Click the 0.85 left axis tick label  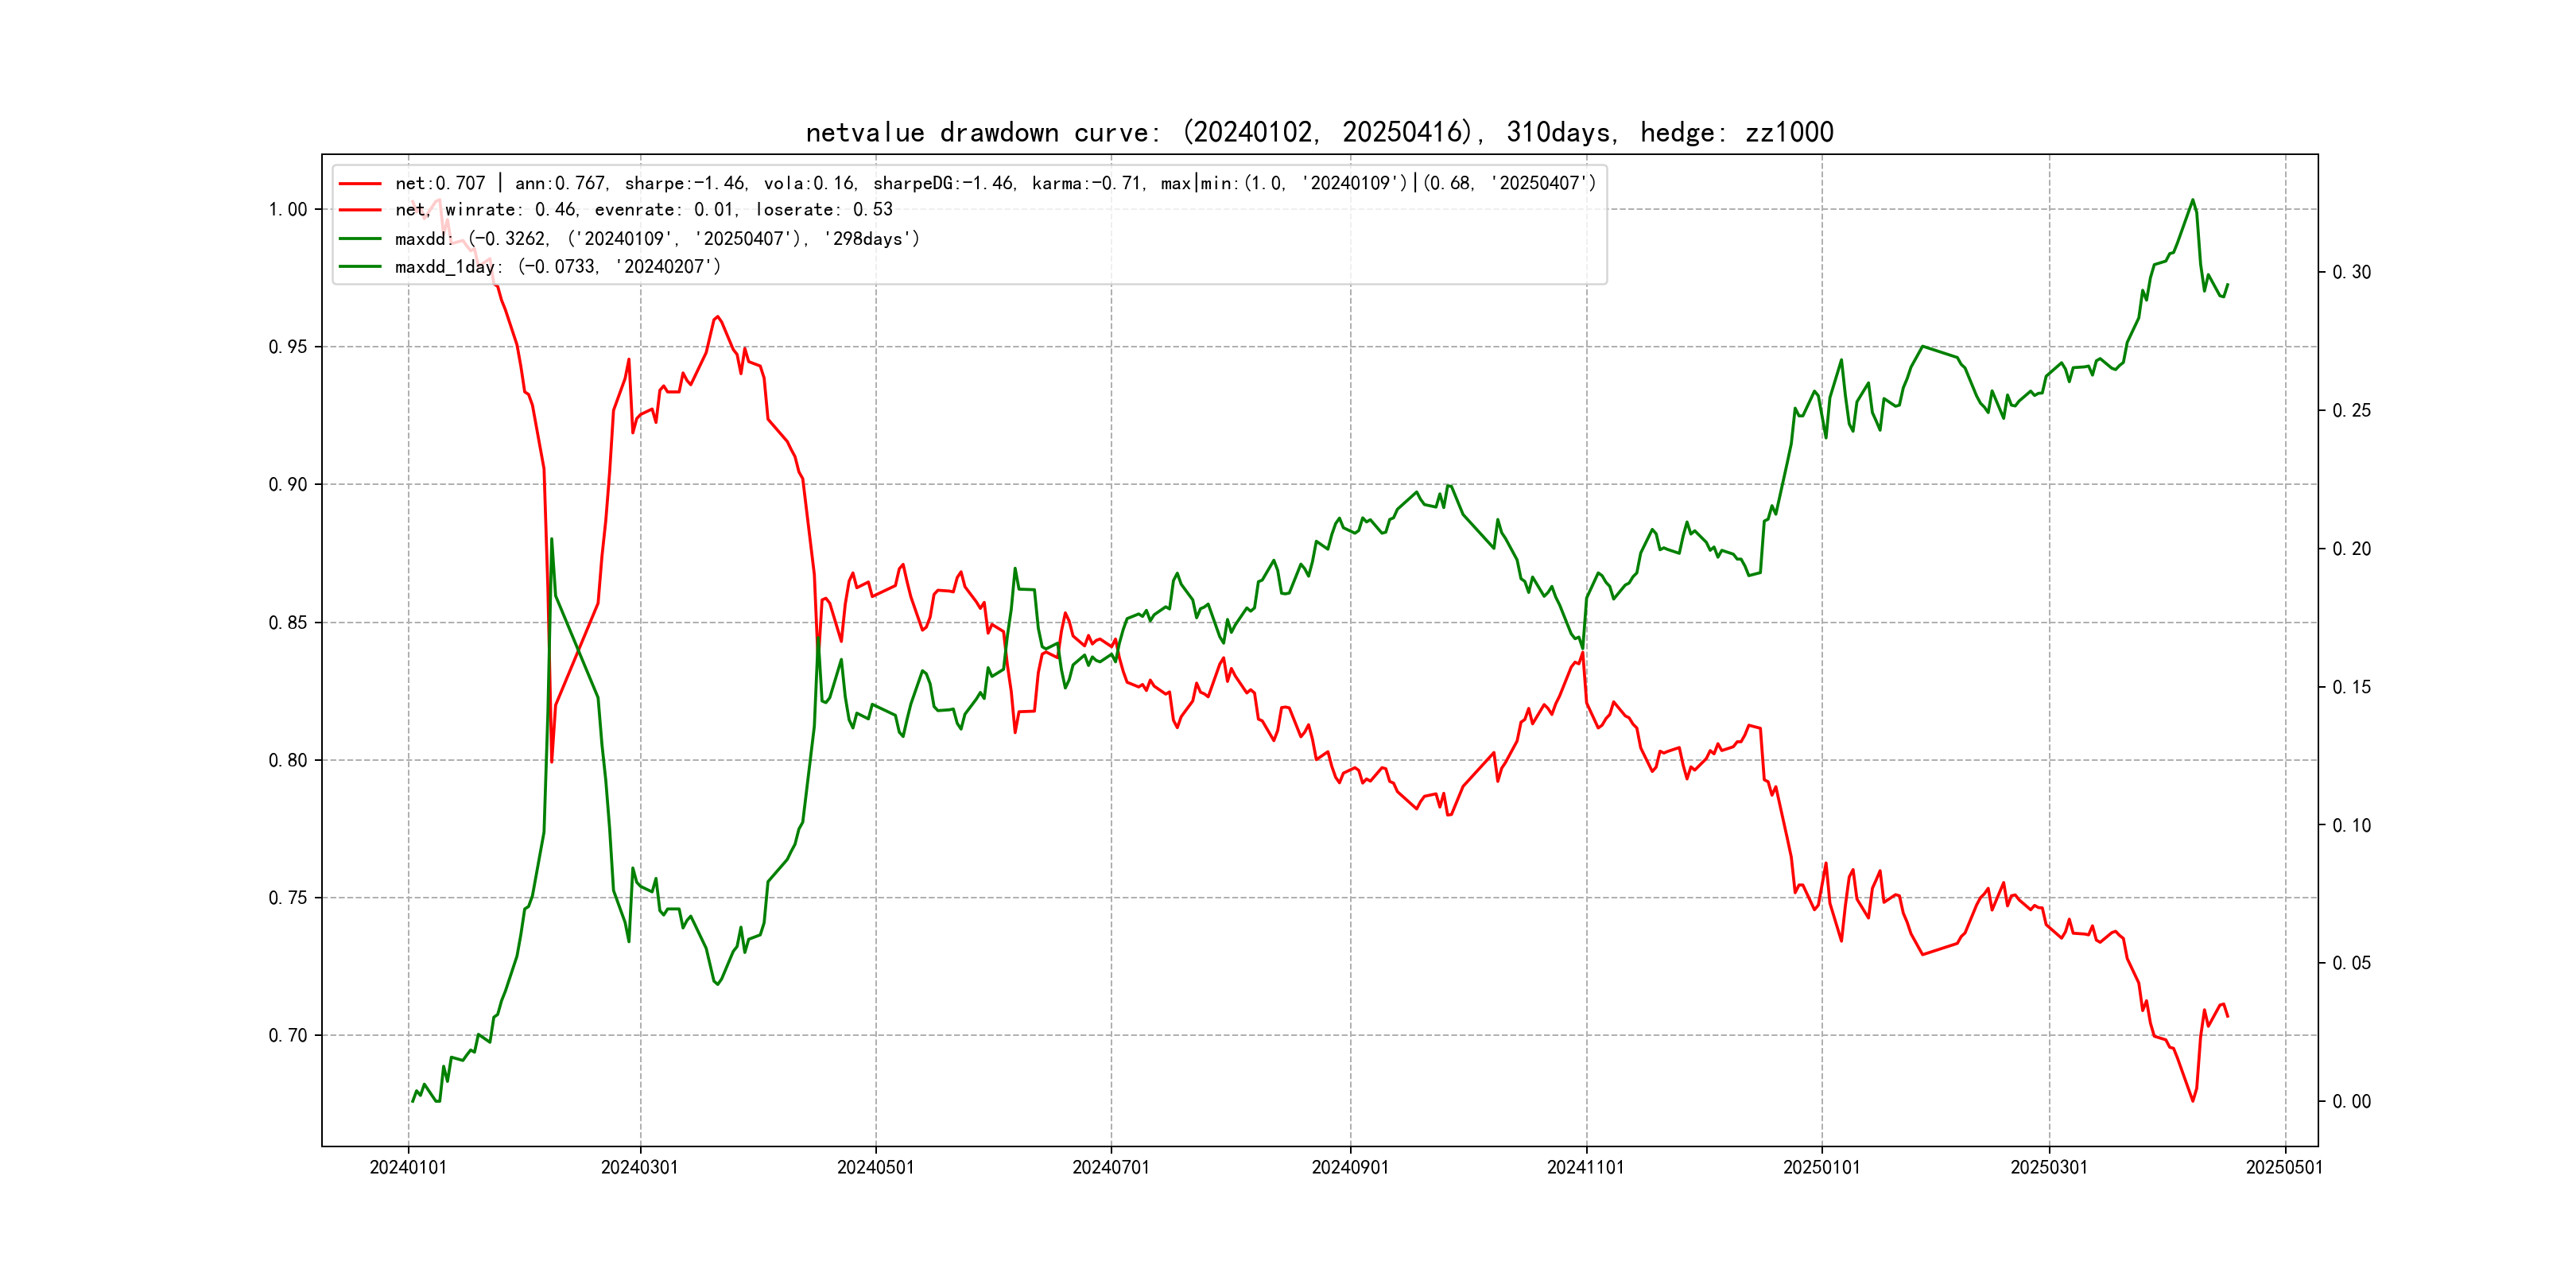pos(287,623)
